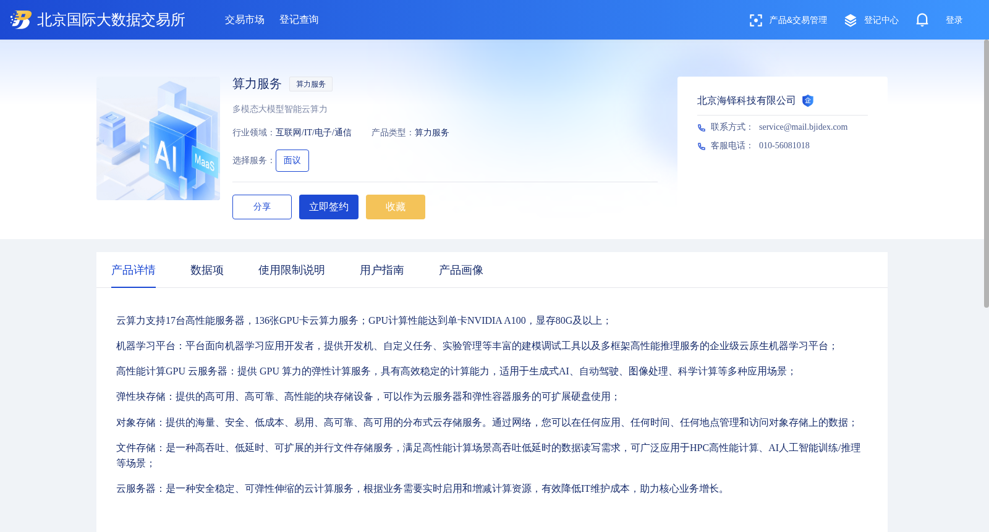Click the 登录 link
The image size is (989, 532).
click(954, 20)
